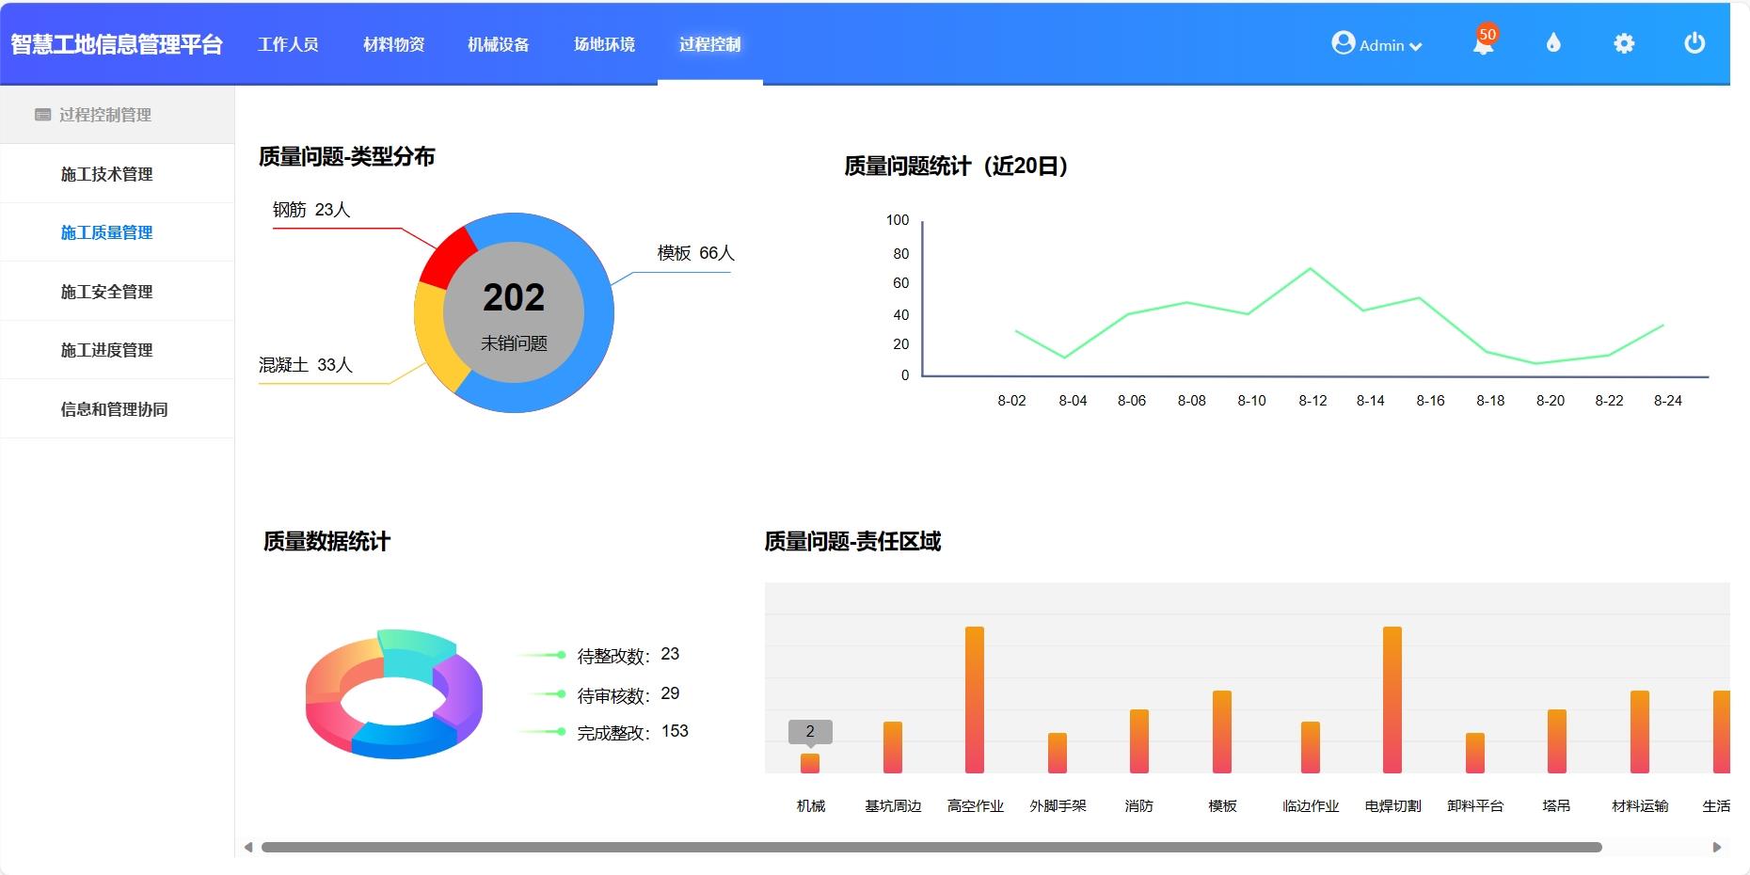
Task: Click the notification bell icon
Action: [1483, 44]
